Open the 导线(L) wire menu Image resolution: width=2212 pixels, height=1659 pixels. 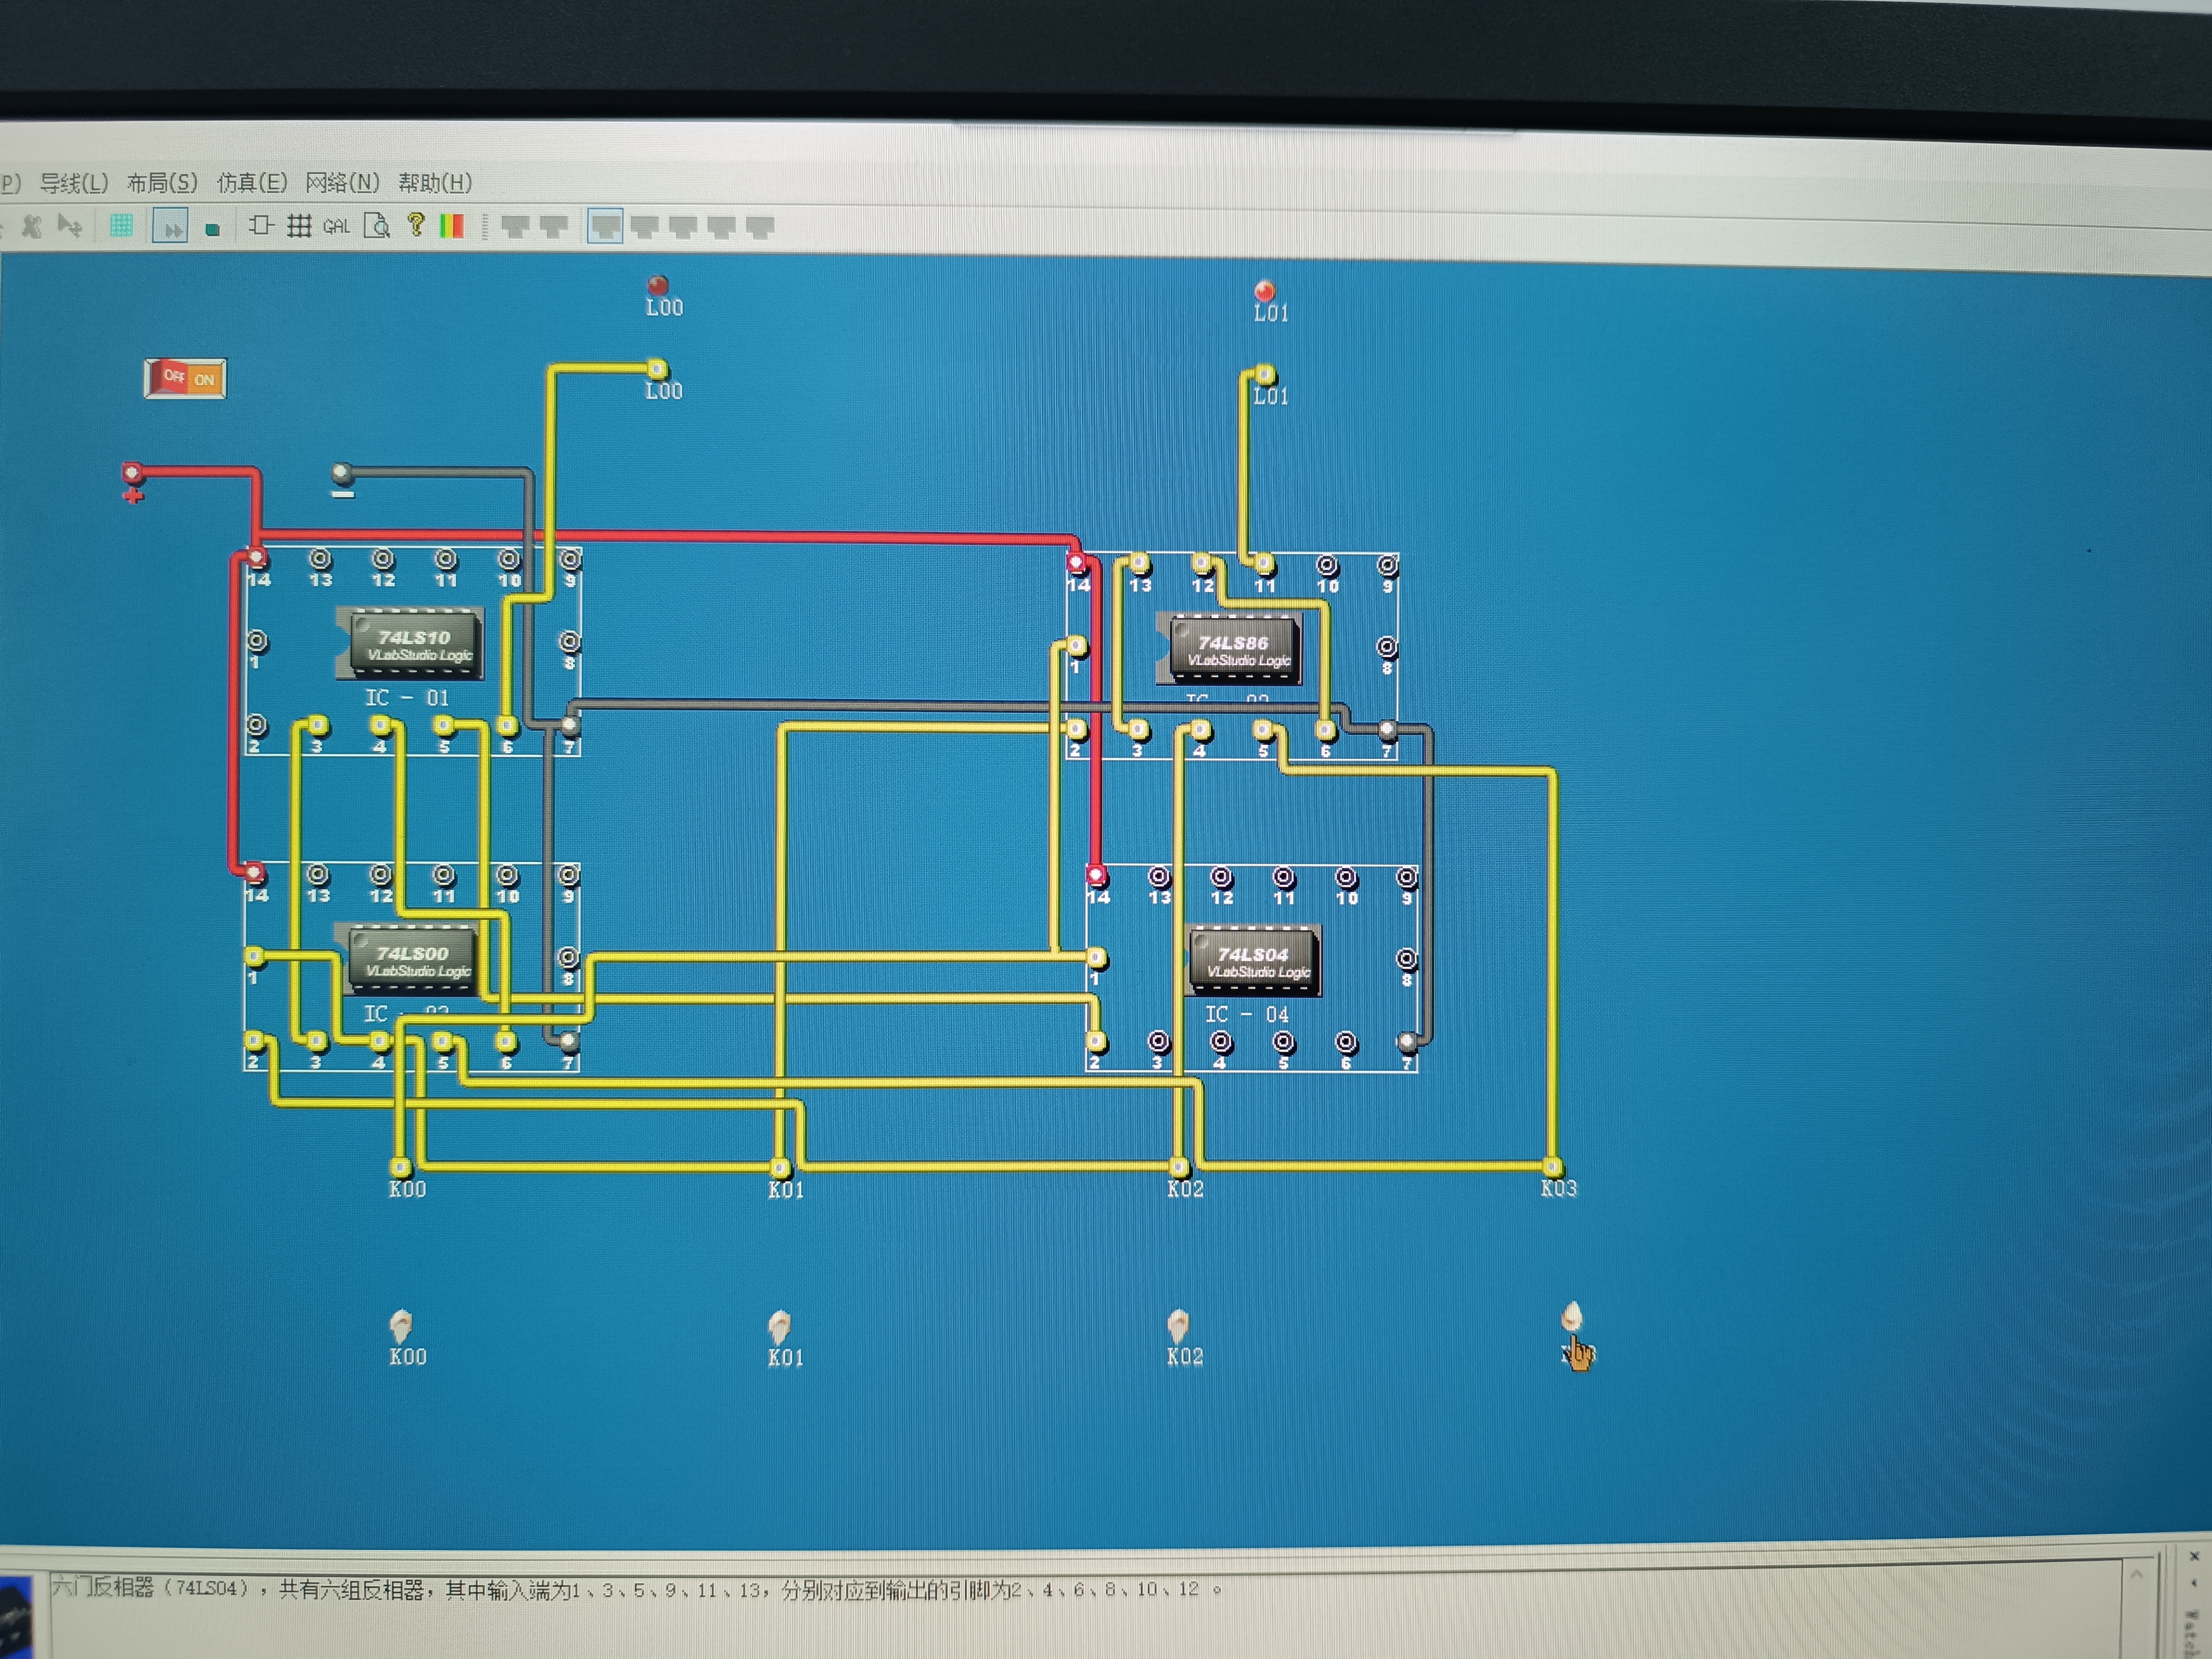(74, 183)
